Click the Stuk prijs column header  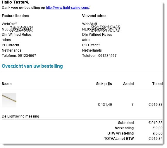[x=104, y=84]
